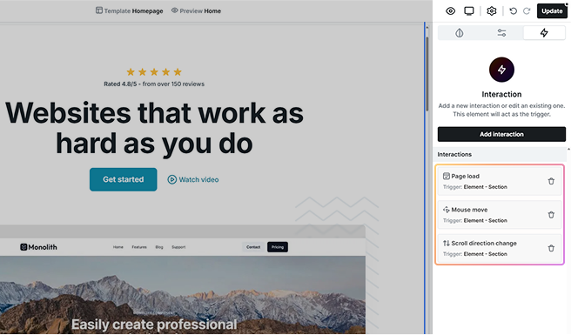Delete the Mouse move interaction
571x335 pixels.
[551, 215]
